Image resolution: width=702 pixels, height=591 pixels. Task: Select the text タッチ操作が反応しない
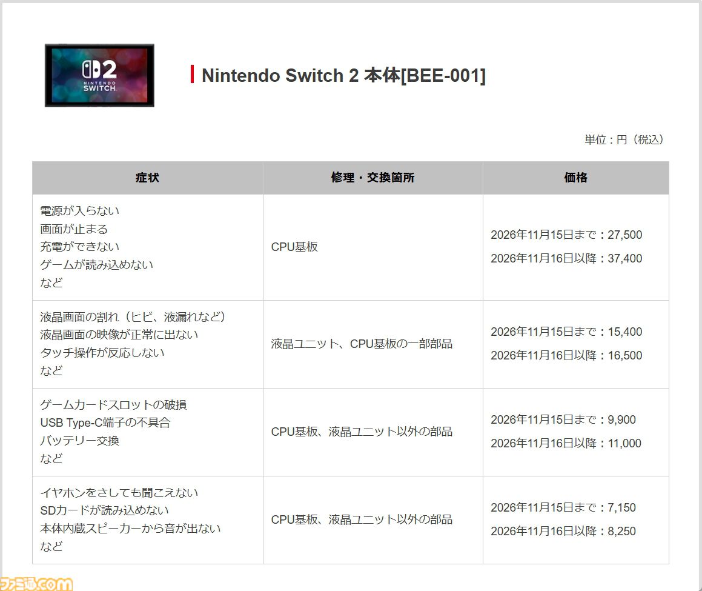coord(102,353)
